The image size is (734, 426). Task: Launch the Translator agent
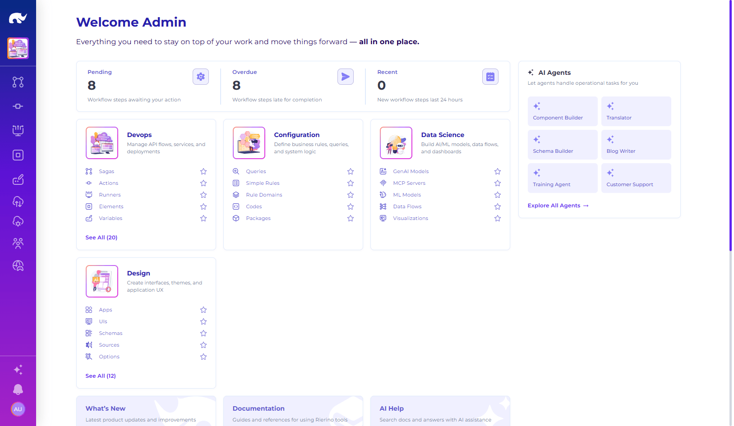pyautogui.click(x=636, y=111)
